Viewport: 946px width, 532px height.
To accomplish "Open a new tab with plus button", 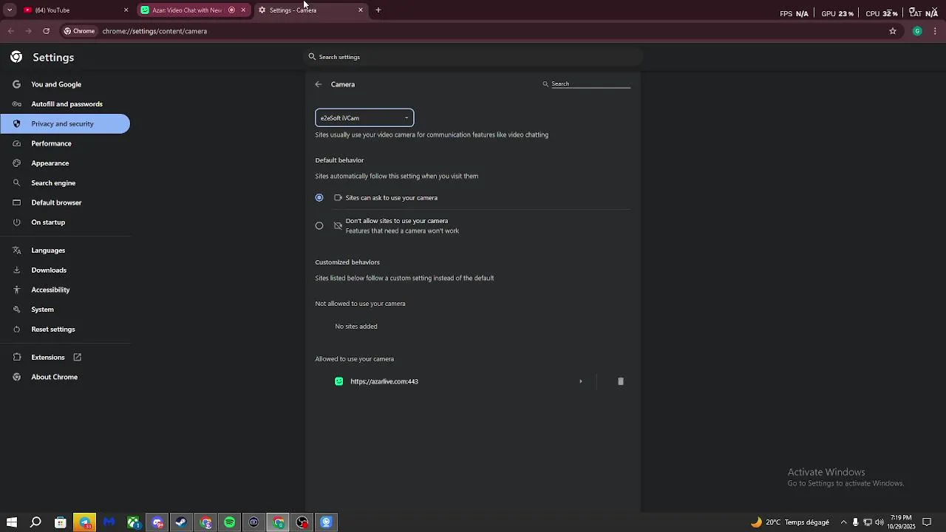I will 378,10.
